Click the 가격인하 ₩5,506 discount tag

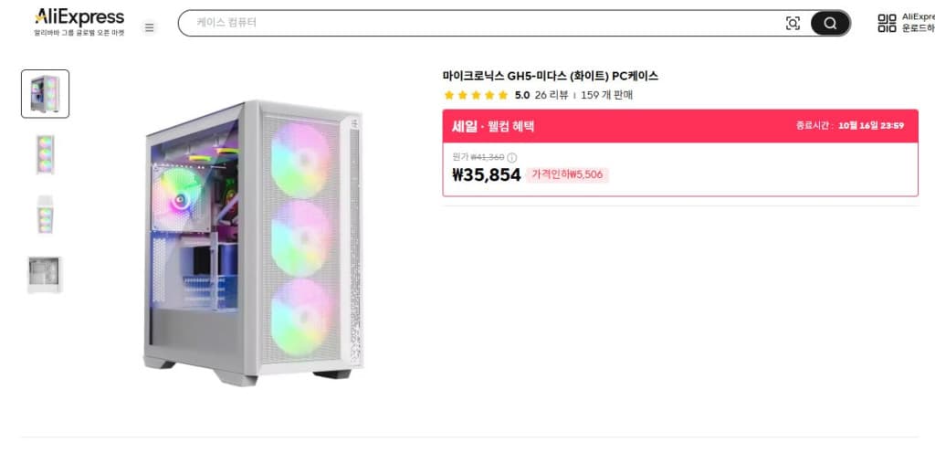point(567,174)
